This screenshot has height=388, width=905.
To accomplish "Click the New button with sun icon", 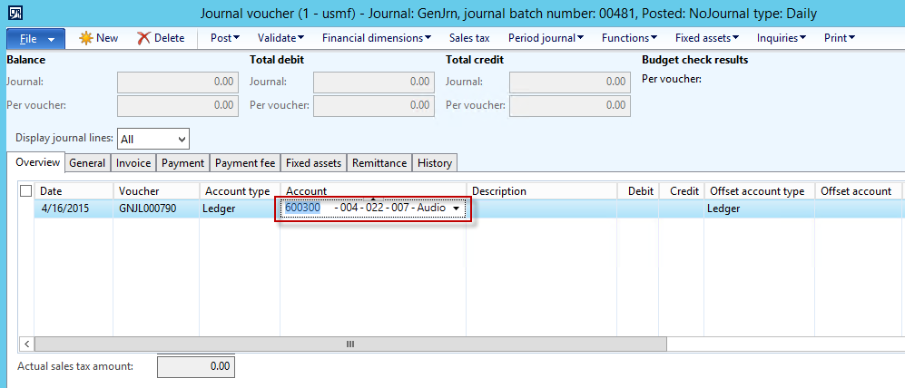I will coord(99,38).
